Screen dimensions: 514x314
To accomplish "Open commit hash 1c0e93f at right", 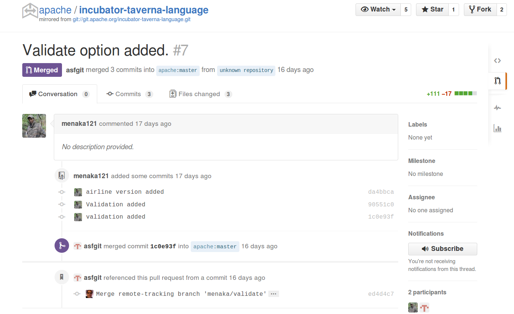I will point(381,217).
